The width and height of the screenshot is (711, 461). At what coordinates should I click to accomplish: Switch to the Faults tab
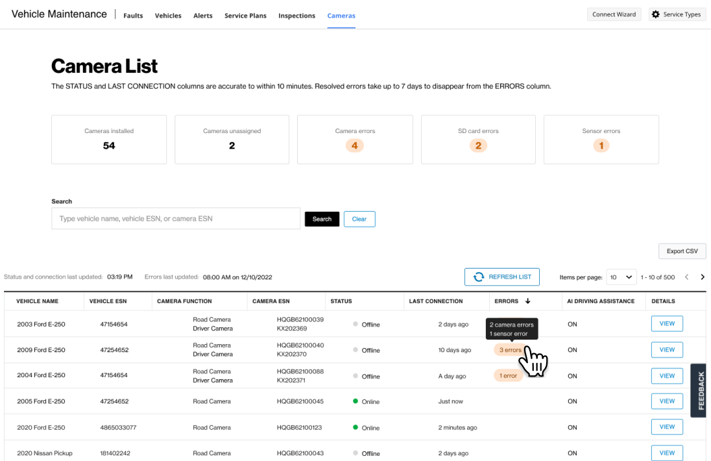(x=133, y=16)
